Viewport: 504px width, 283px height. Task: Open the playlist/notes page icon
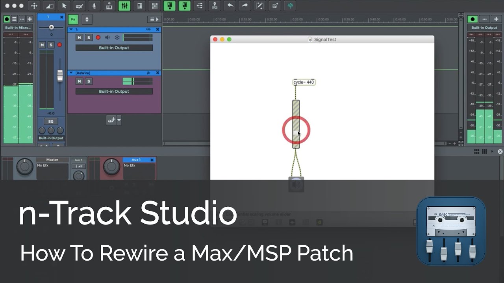(x=139, y=6)
